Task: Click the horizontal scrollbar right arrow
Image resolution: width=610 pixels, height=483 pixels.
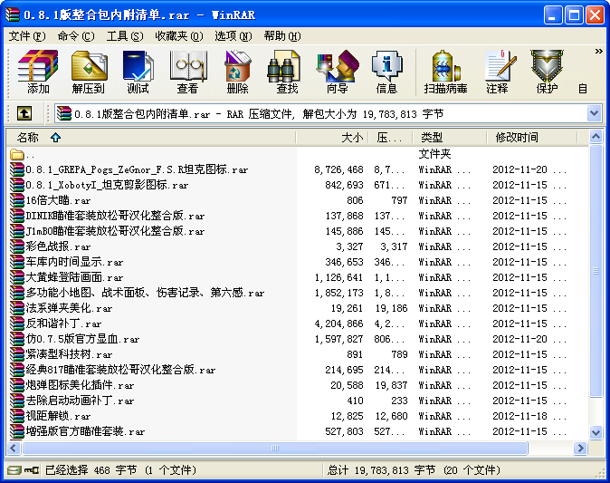Action: (x=580, y=448)
